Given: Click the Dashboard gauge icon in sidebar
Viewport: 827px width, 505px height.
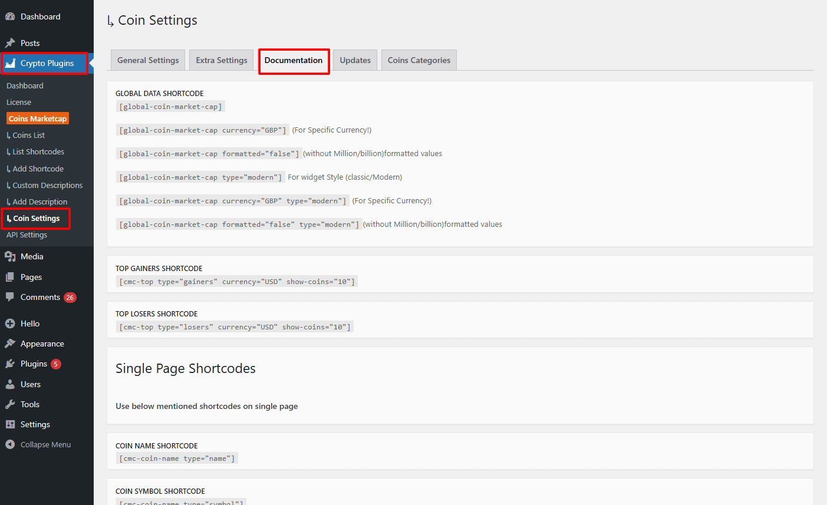Looking at the screenshot, I should pos(10,16).
